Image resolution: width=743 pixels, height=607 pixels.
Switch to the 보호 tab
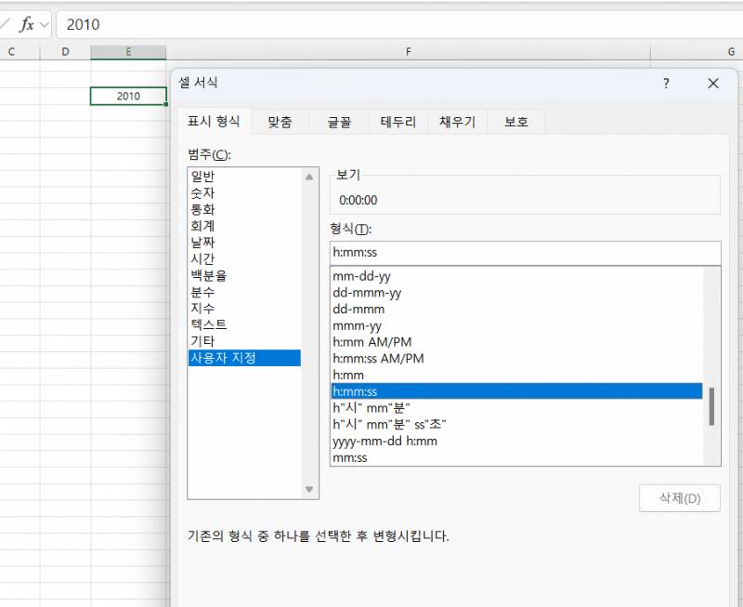(x=516, y=122)
